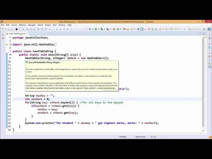
Task: Click the Writable status field
Action: tap(123, 137)
